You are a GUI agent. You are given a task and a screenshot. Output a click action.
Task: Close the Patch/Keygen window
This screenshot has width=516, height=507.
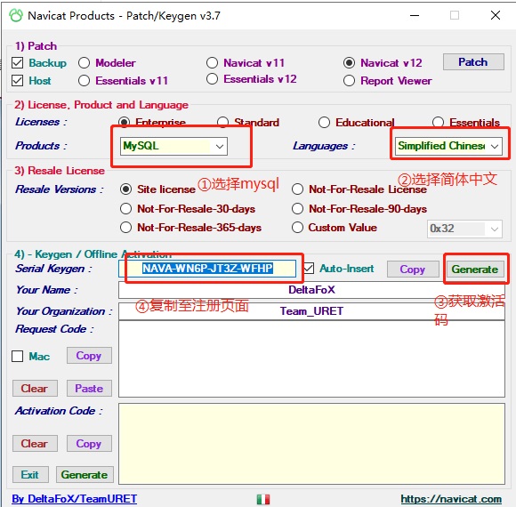496,15
